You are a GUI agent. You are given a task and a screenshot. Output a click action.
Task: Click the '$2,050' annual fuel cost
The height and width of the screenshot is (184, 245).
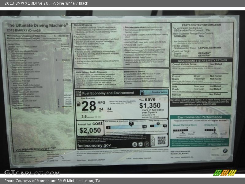click(x=90, y=131)
